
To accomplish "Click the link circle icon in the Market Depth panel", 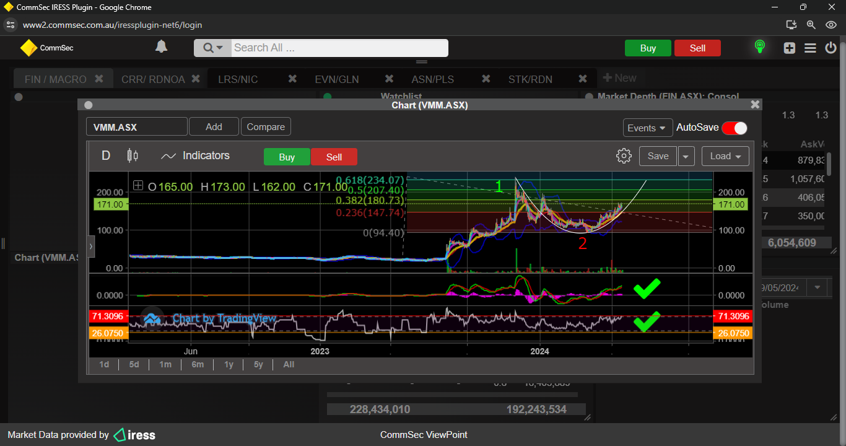I will click(589, 97).
